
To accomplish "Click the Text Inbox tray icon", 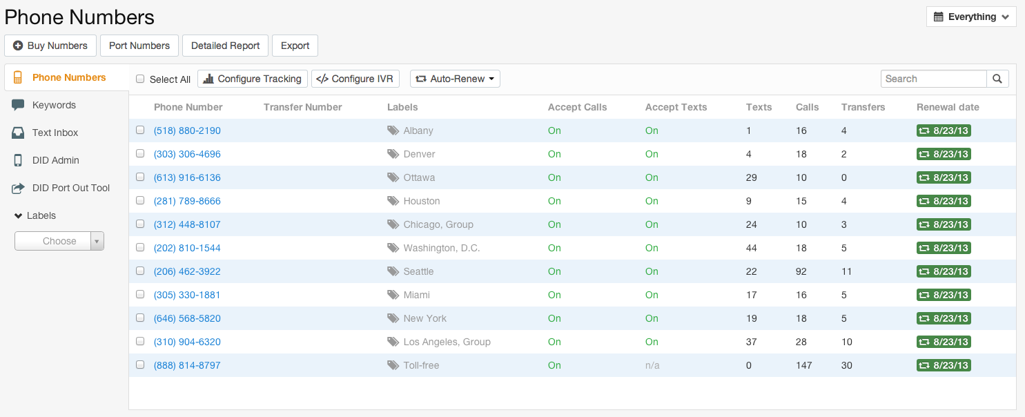I will (x=18, y=133).
